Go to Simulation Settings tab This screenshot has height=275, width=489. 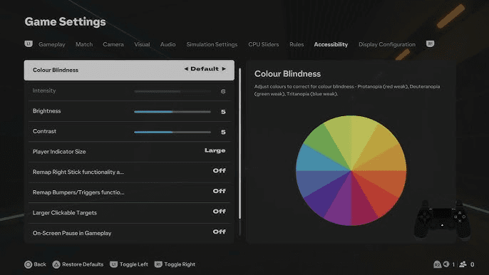[x=212, y=44]
